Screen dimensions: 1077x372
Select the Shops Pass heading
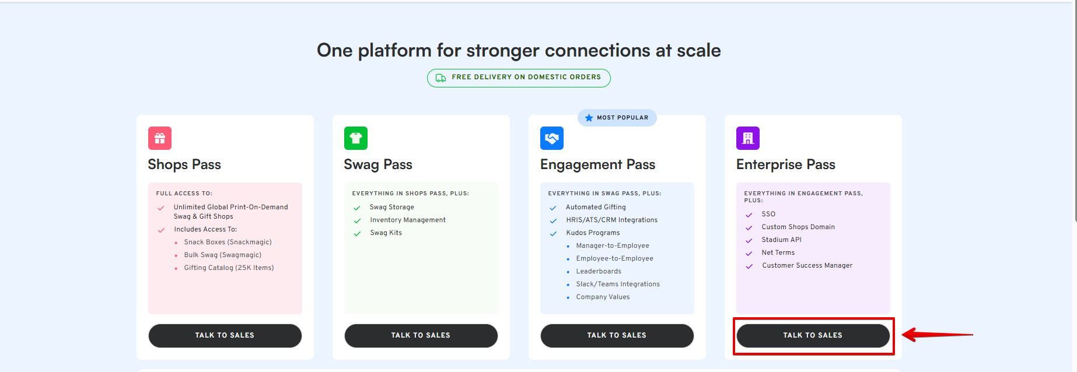pos(184,164)
